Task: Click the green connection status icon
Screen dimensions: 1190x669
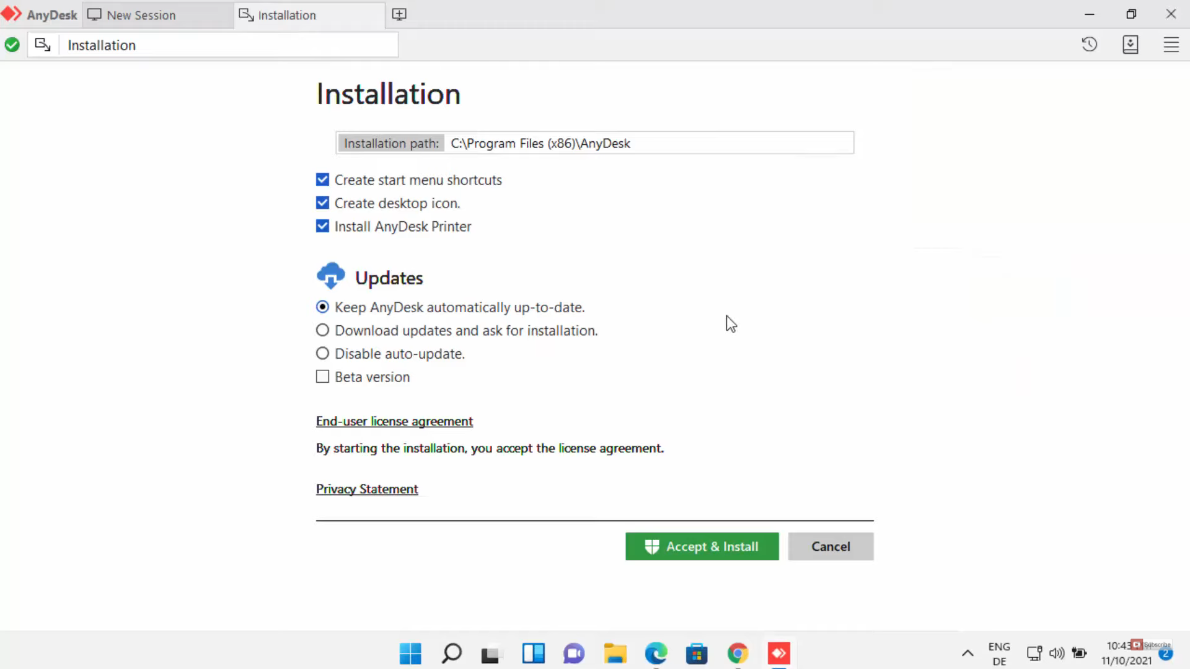Action: pos(12,45)
